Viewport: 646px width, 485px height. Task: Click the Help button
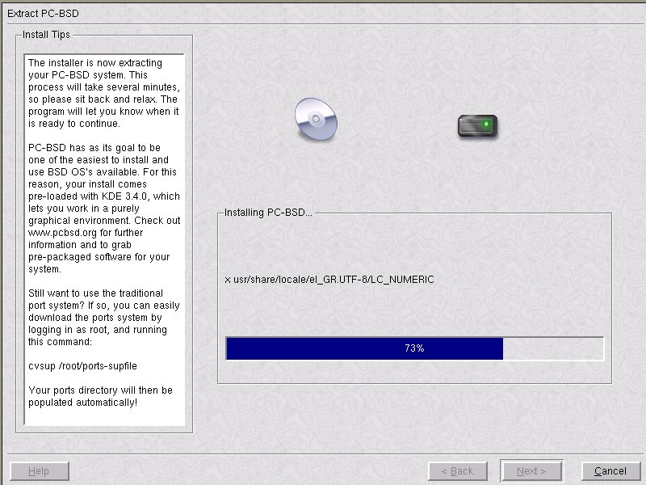coord(39,471)
